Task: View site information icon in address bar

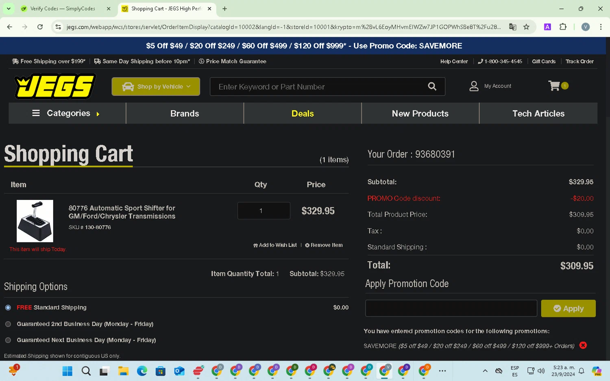Action: pyautogui.click(x=58, y=27)
